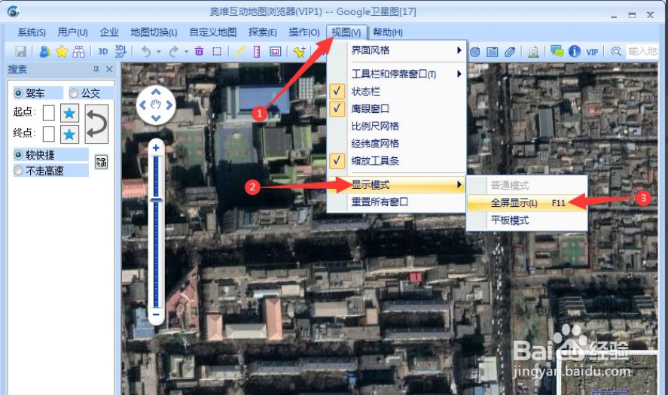
Task: Pin the 搜索 panel with the pushpin
Action: pos(96,69)
